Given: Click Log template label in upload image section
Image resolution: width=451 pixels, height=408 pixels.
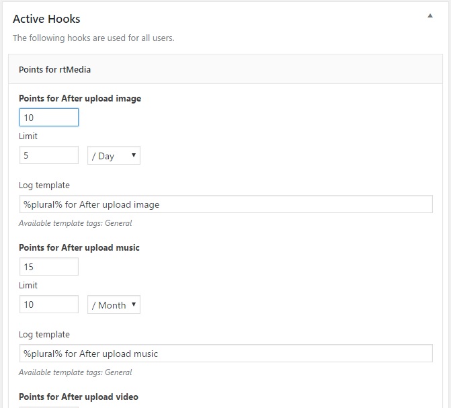Looking at the screenshot, I should click(44, 185).
